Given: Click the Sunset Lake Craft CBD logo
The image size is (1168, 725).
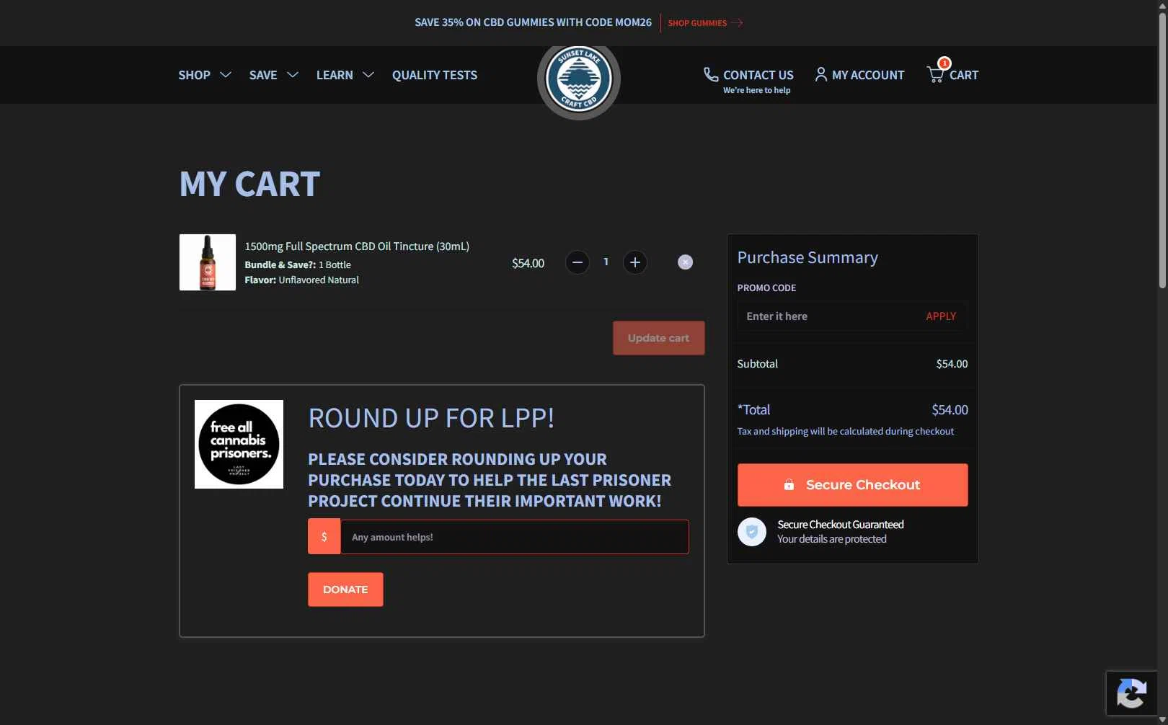Looking at the screenshot, I should [x=579, y=79].
